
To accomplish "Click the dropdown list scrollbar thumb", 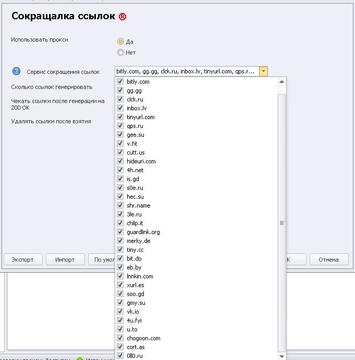I will click(x=281, y=223).
